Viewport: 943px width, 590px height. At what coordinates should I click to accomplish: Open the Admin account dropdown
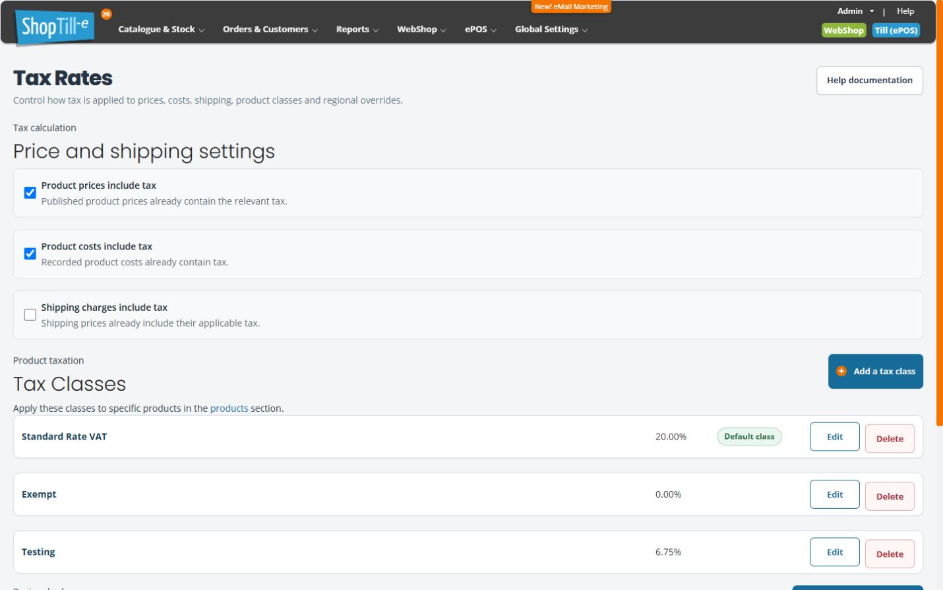pos(855,11)
